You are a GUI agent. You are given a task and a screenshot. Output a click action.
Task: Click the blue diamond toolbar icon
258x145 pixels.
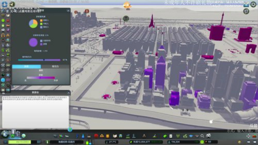191,136
